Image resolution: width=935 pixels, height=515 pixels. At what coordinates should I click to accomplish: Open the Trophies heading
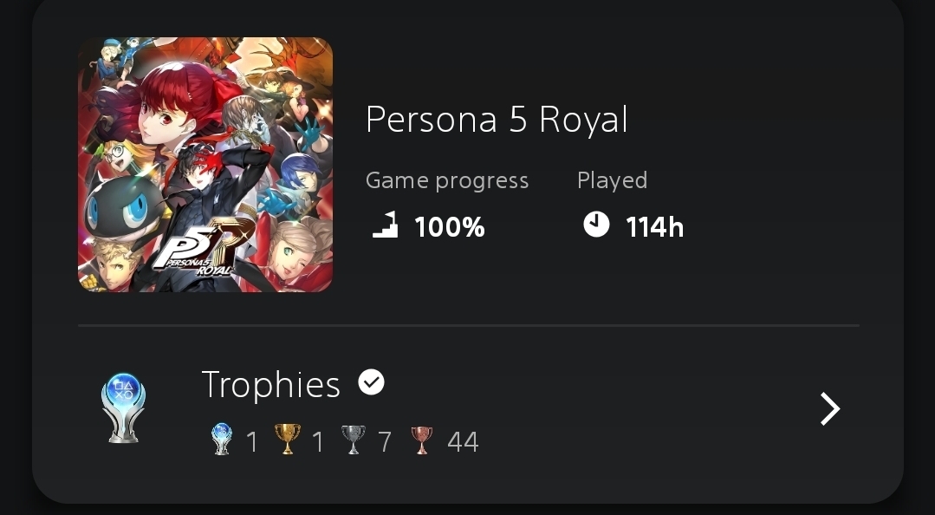tap(270, 385)
